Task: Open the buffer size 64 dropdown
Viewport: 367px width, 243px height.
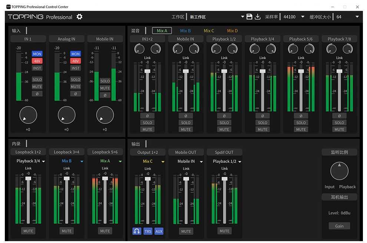Action: [x=357, y=17]
